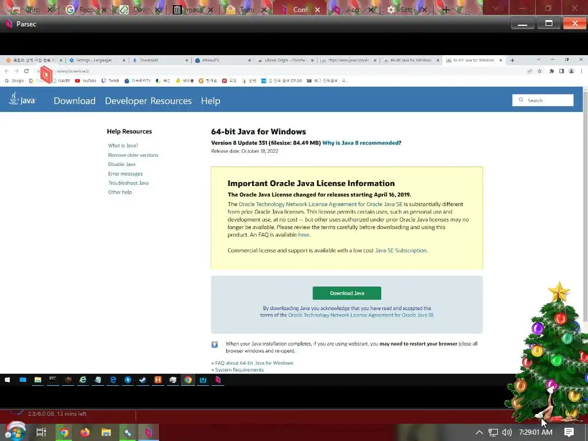Screen dimensions: 588x441
Task: Open Firefox on the local taskbar
Action: [85, 432]
